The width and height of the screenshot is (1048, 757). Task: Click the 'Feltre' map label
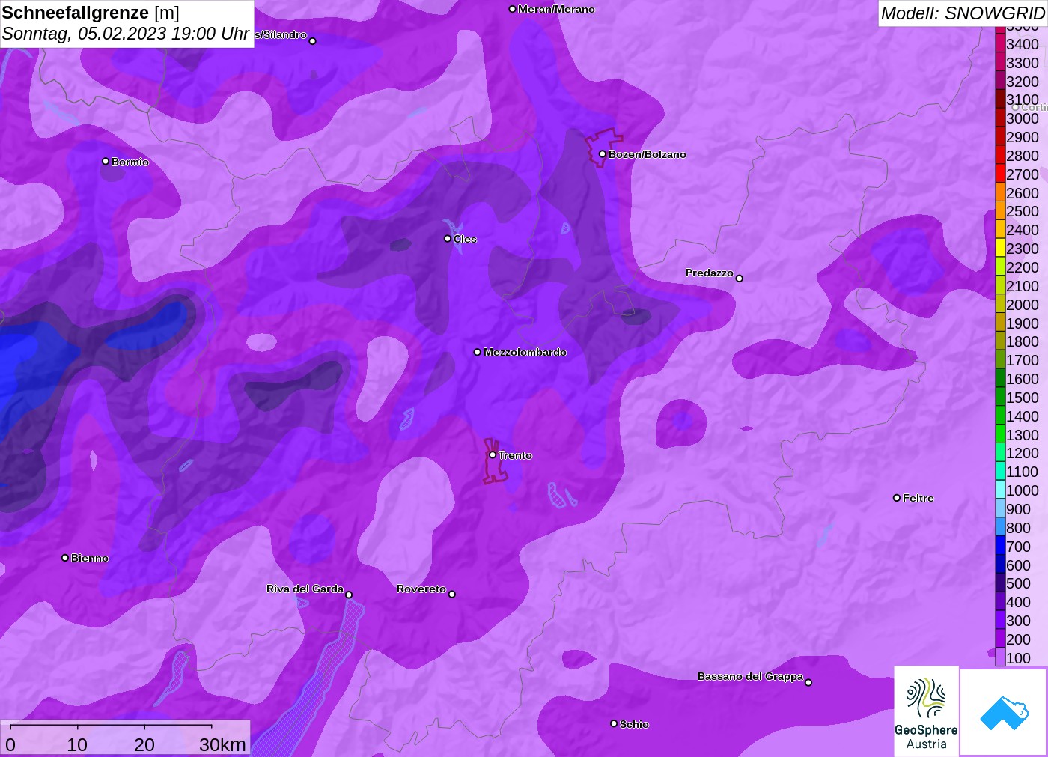point(918,498)
